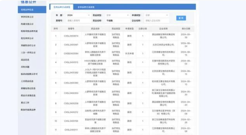Click the 受理号 column header
246x135 pixels.
[71, 29]
